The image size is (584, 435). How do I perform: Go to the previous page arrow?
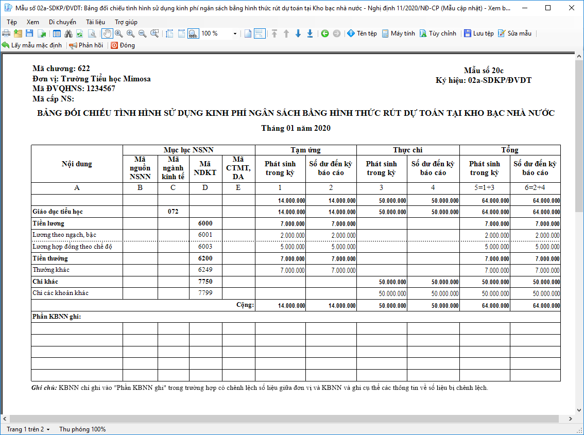pyautogui.click(x=286, y=33)
